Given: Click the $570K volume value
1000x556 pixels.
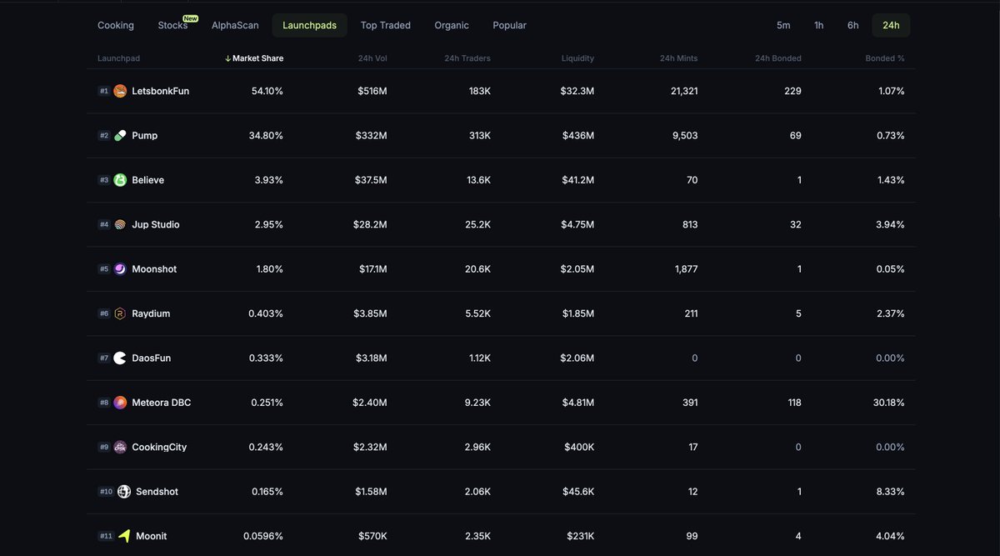Looking at the screenshot, I should click(372, 536).
